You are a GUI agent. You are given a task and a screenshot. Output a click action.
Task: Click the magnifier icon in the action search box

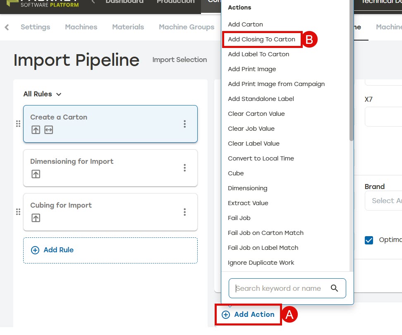pos(334,288)
